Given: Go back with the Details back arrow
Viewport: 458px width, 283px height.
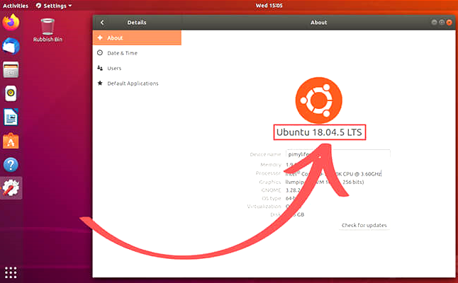Looking at the screenshot, I should pyautogui.click(x=102, y=23).
